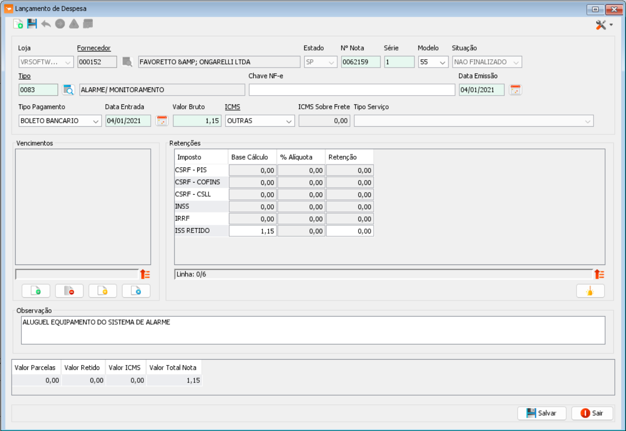Click the new document icon in toolbar
Viewport: 626px width, 431px height.
(x=18, y=24)
